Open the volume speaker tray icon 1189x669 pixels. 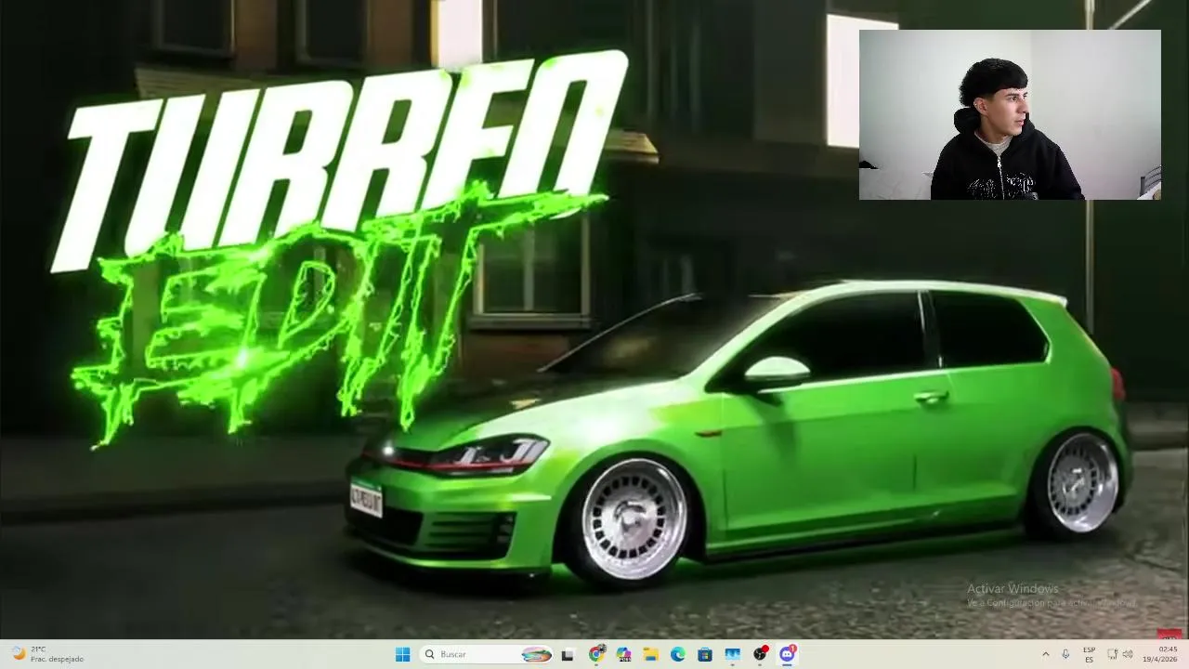tap(1128, 654)
